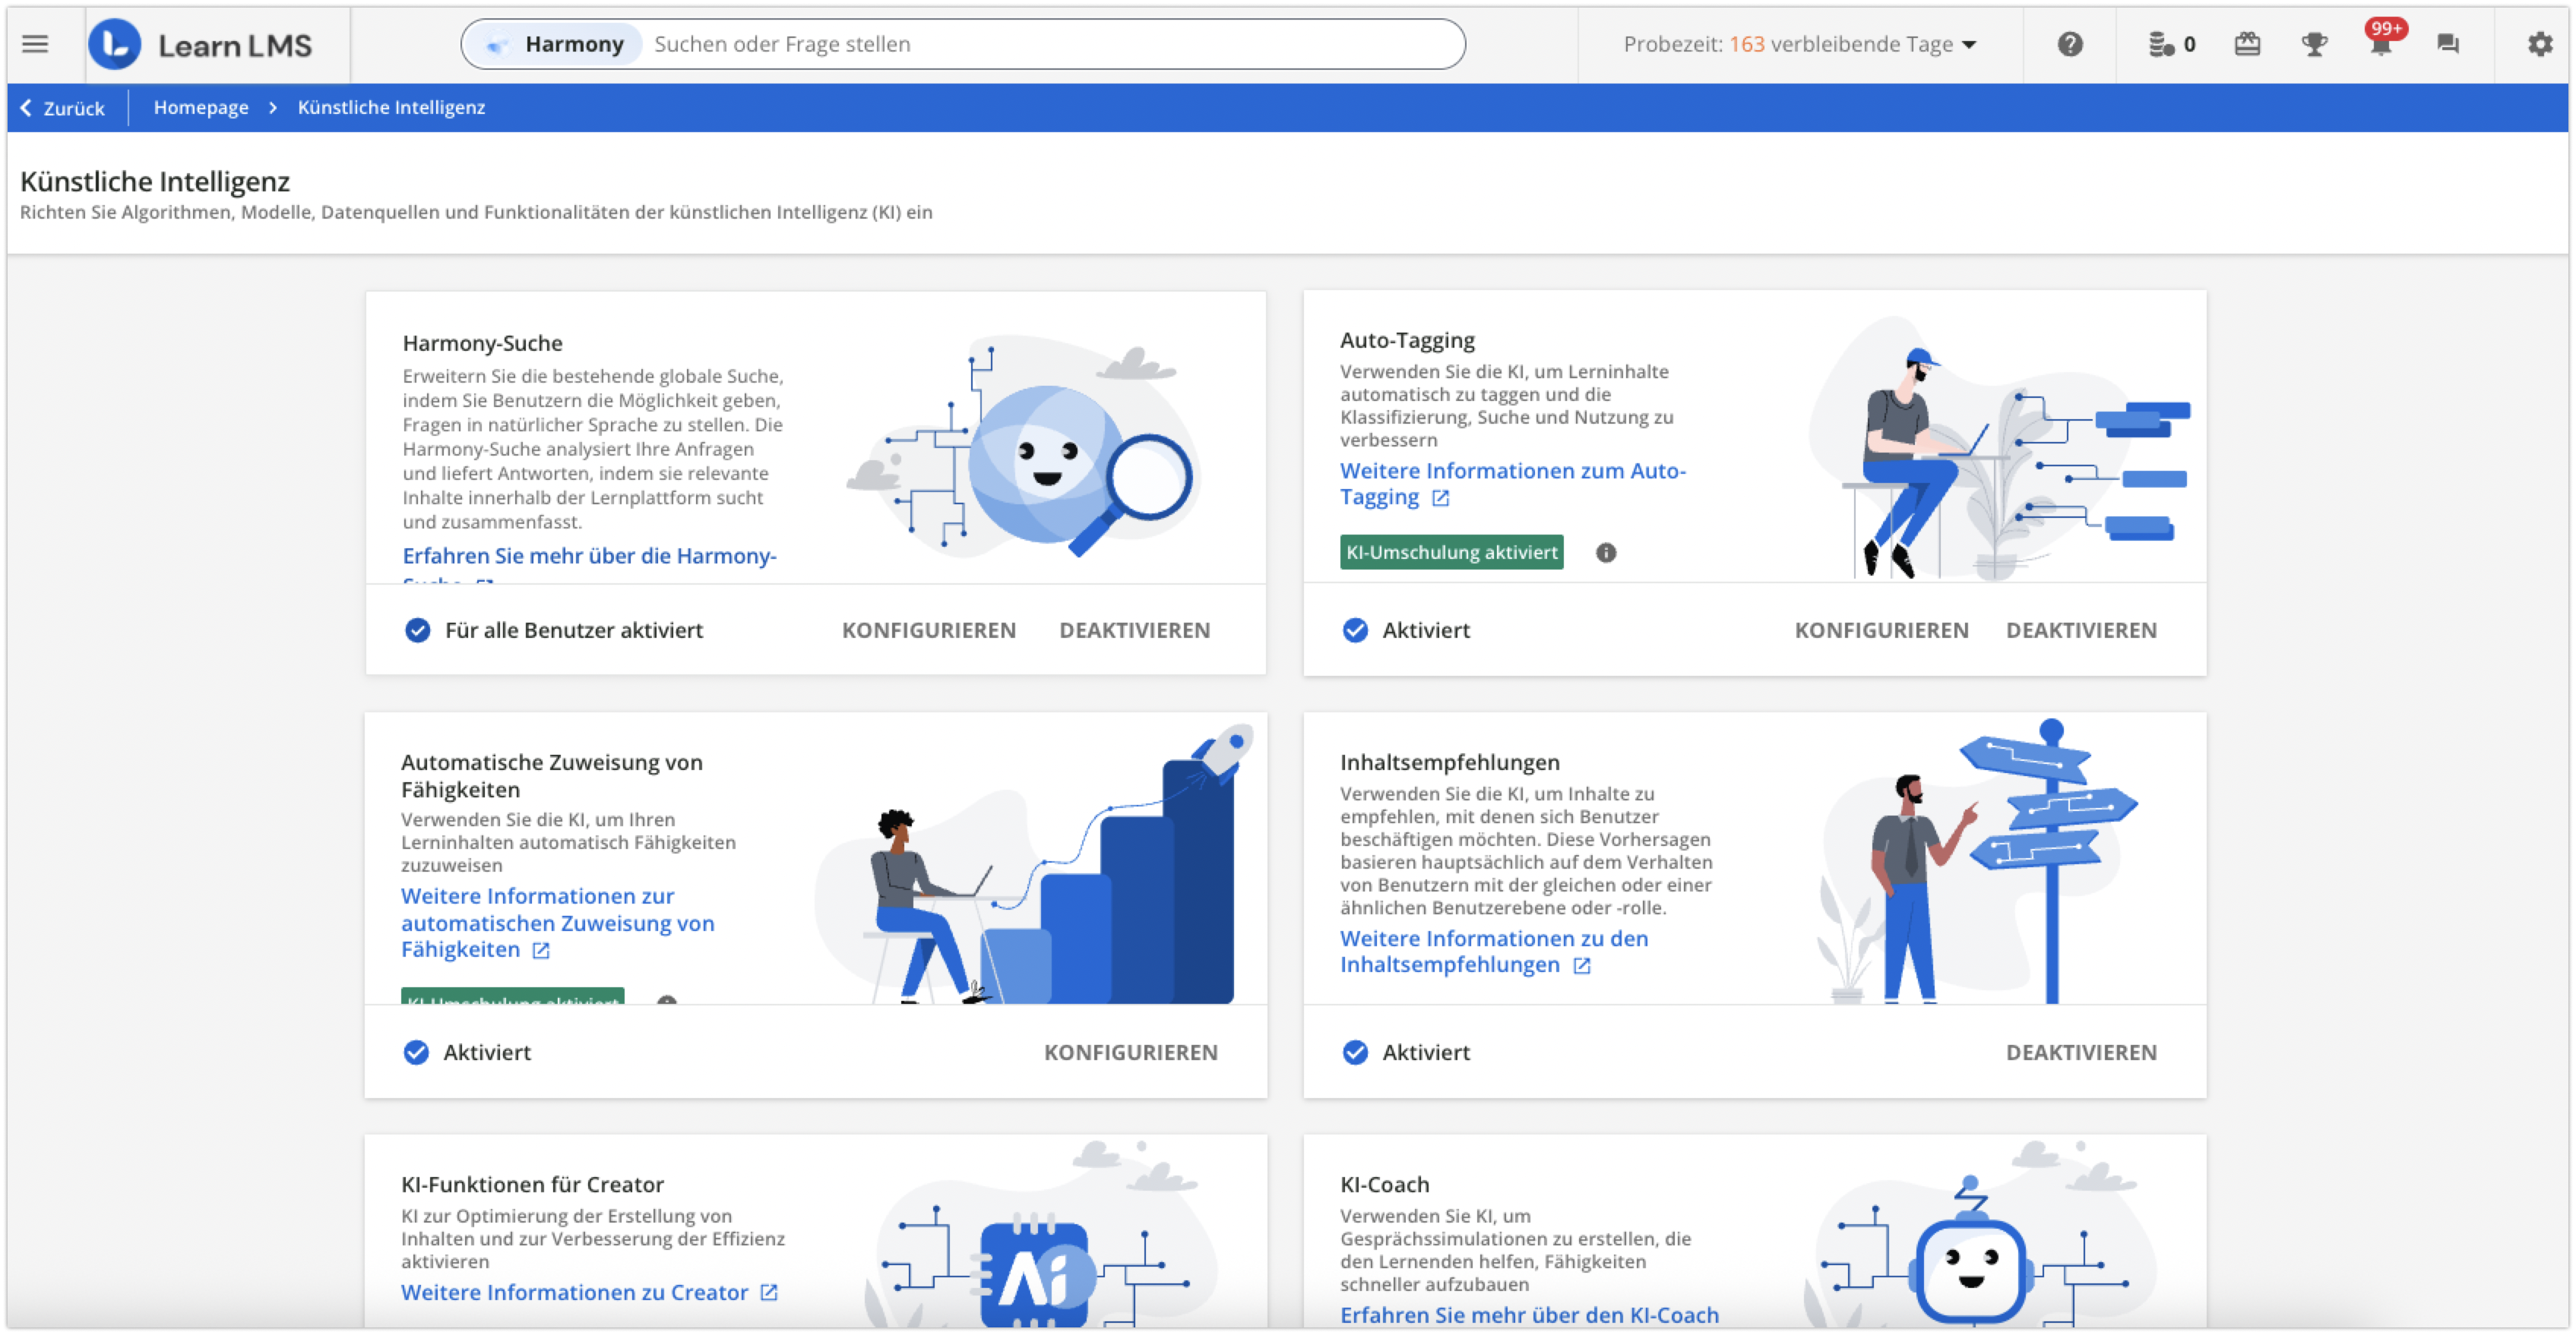Open the hamburger main menu

35,44
